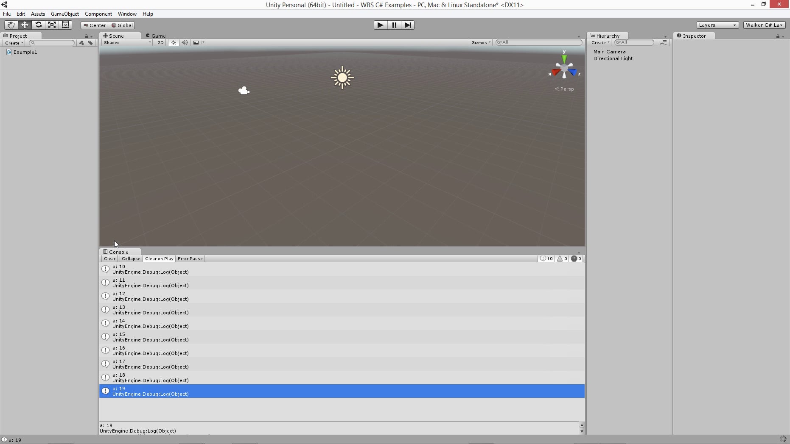This screenshot has width=790, height=444.
Task: Toggle Error Pause option
Action: [x=190, y=258]
